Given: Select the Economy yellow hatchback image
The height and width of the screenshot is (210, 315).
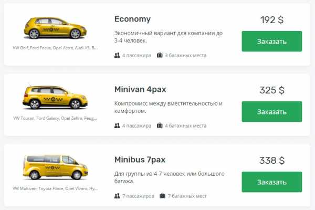Looking at the screenshot, I should click(55, 28).
